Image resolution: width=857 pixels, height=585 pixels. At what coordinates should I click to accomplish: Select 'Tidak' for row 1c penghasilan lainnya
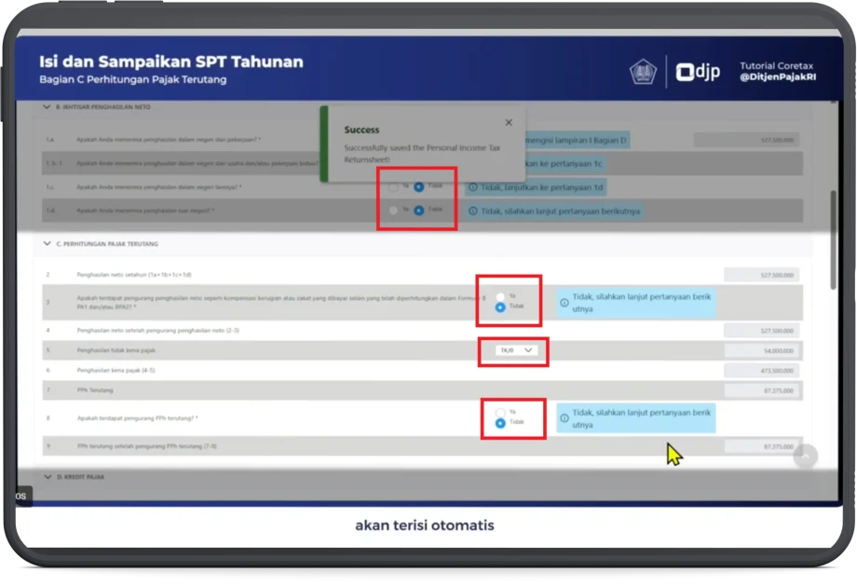point(419,186)
